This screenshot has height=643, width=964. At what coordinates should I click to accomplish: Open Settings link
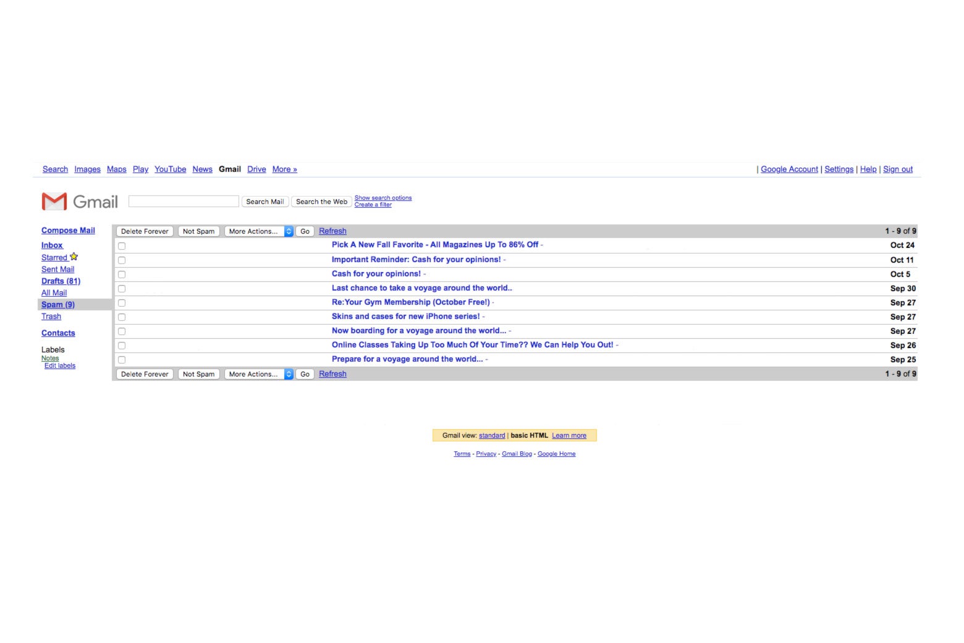(x=839, y=169)
